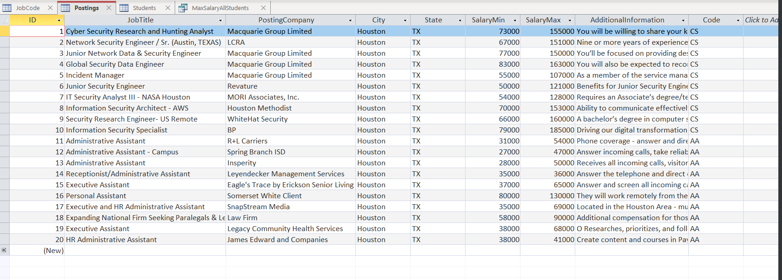Click the 'SnapStream Media' company cell
This screenshot has height=280, width=782.
tap(290, 206)
